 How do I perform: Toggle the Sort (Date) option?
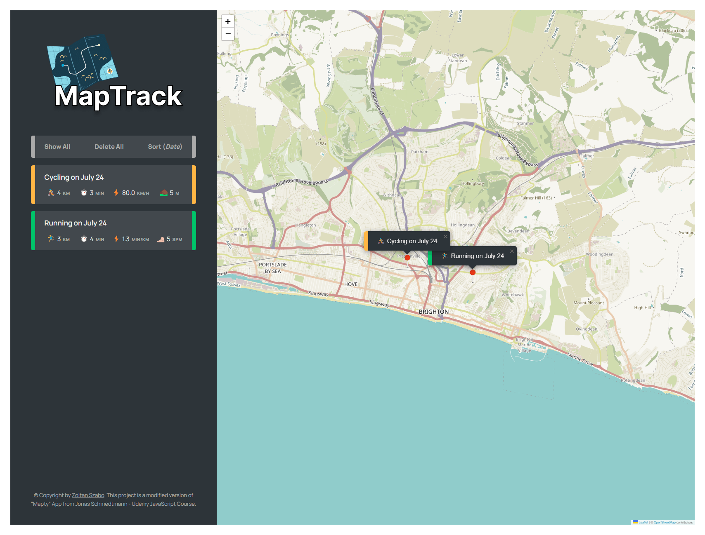[x=165, y=147]
